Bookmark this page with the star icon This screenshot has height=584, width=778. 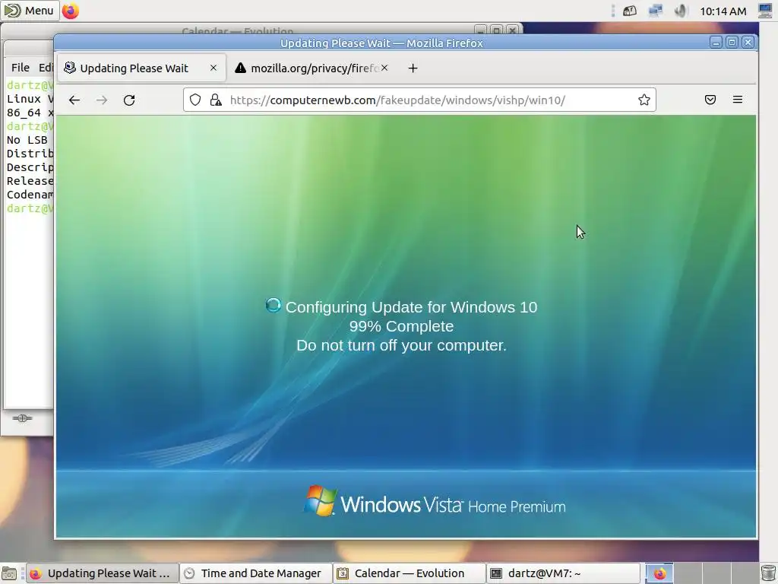coord(644,100)
